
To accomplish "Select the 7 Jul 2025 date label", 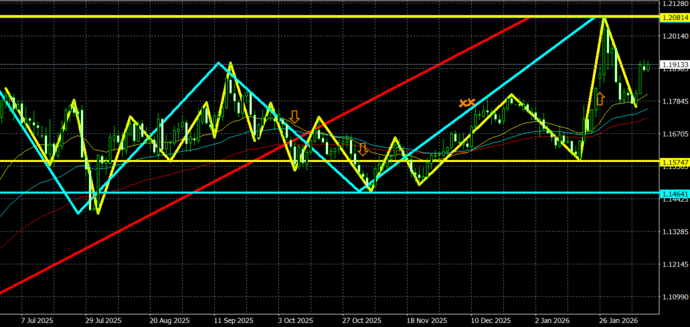I will (x=37, y=320).
